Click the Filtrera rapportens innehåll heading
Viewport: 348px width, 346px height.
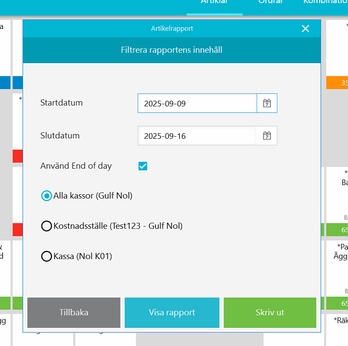point(172,50)
